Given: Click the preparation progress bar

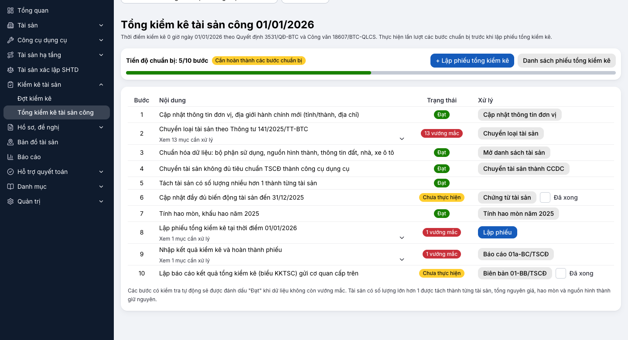Looking at the screenshot, I should pos(371,73).
